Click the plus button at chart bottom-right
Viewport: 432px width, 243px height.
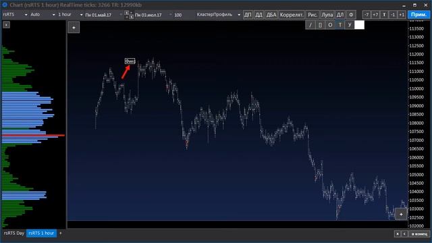(401, 214)
